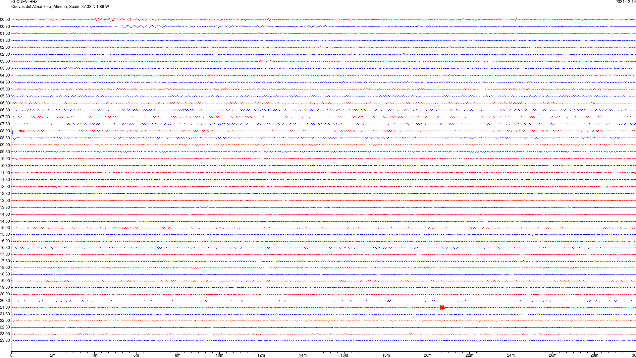
Task: Click the 06:30 time label
Action: pos(5,110)
